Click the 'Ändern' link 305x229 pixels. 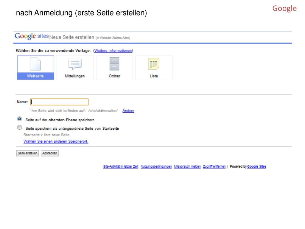pyautogui.click(x=128, y=111)
